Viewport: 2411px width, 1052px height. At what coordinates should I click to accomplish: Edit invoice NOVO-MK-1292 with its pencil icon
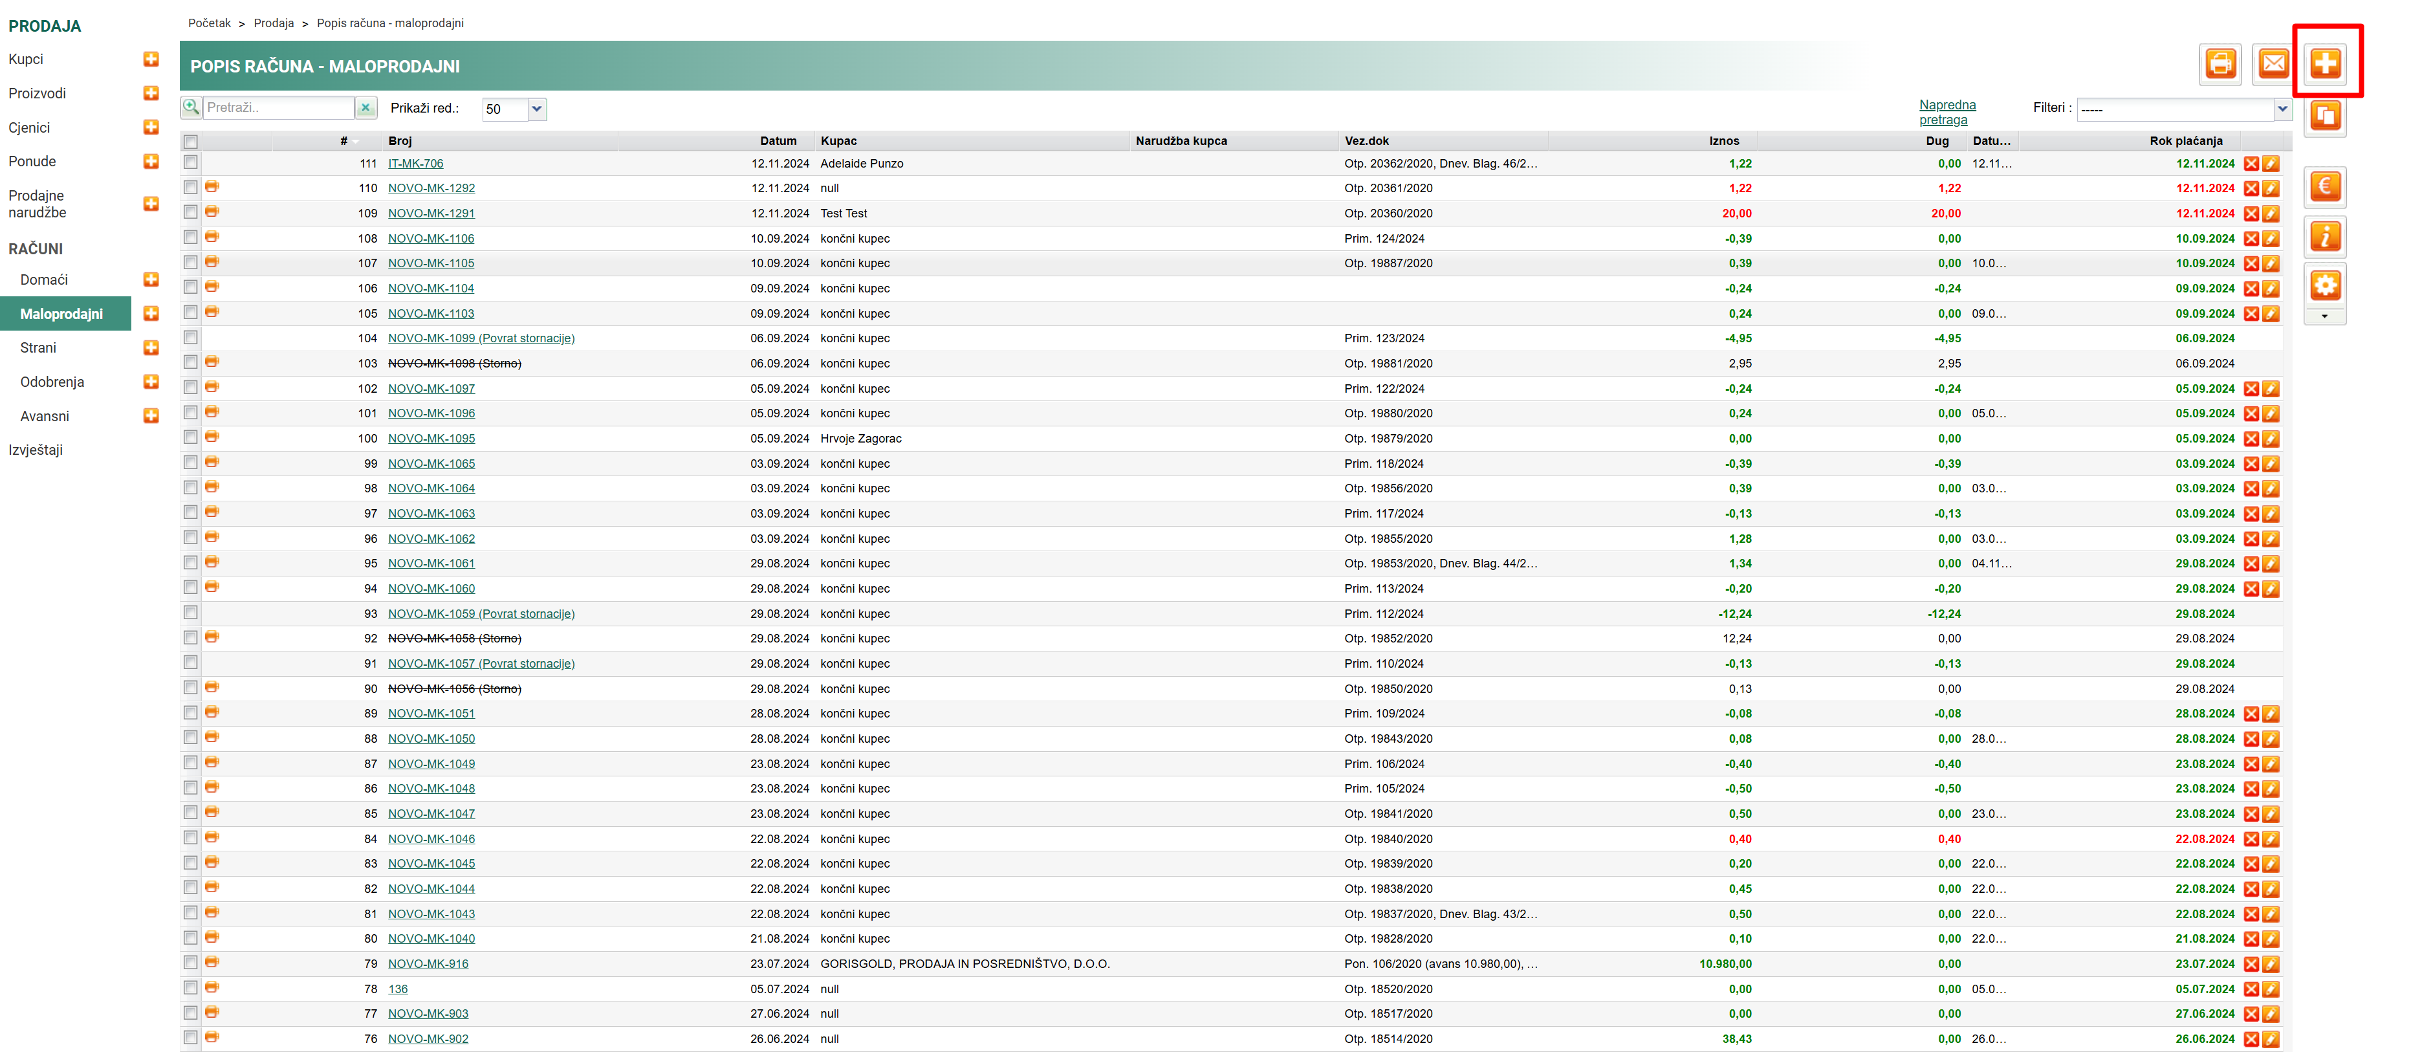tap(2271, 189)
